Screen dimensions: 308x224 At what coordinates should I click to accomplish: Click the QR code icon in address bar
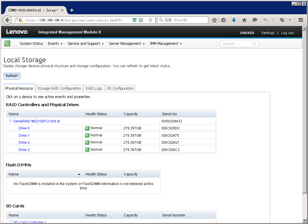coord(141,20)
